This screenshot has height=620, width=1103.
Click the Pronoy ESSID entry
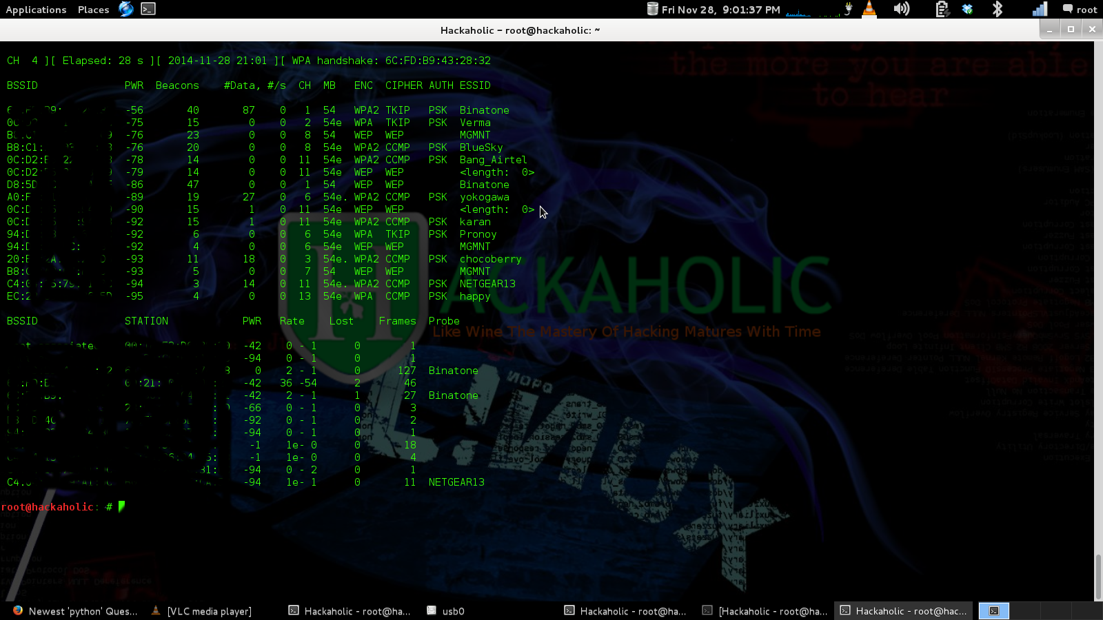[x=478, y=234]
